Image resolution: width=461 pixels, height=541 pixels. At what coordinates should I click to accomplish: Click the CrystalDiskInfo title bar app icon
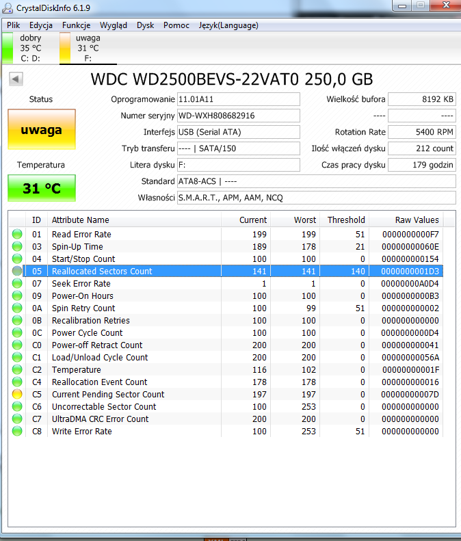[x=8, y=8]
